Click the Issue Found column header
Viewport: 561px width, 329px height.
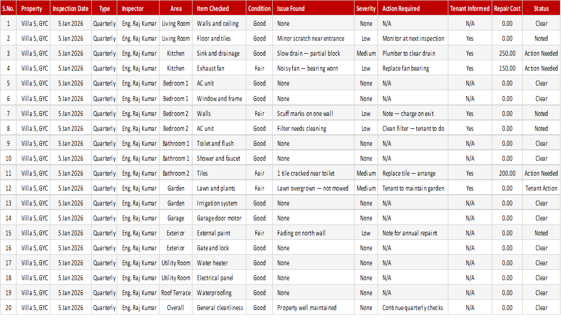click(313, 8)
